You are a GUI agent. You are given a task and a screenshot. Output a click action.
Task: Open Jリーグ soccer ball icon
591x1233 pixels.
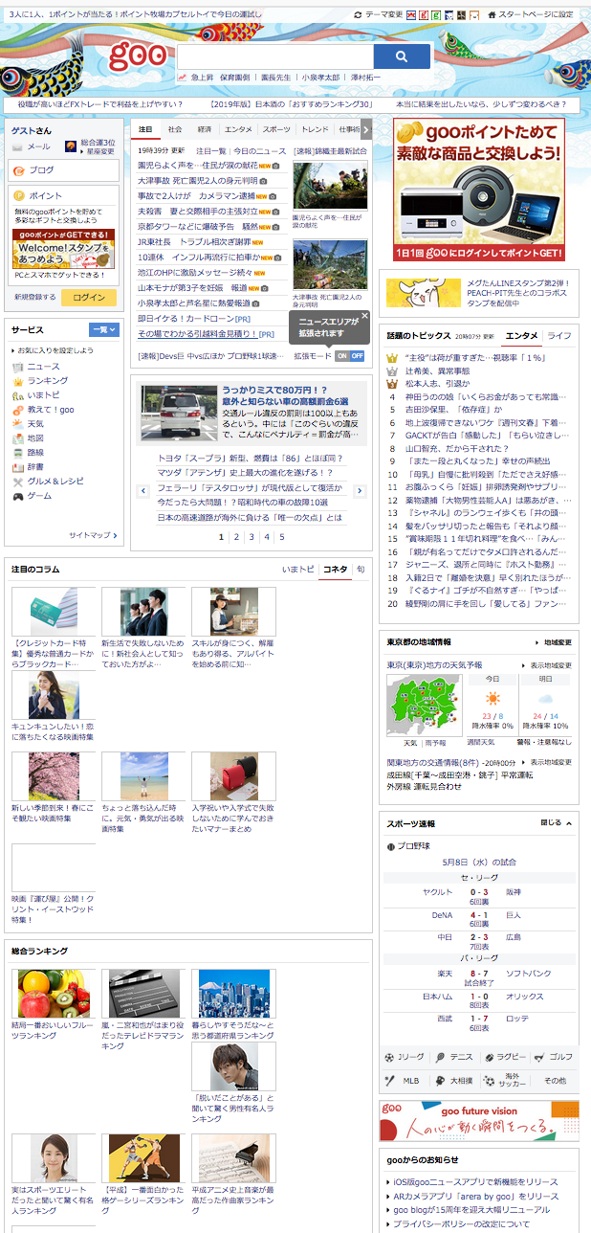389,1058
